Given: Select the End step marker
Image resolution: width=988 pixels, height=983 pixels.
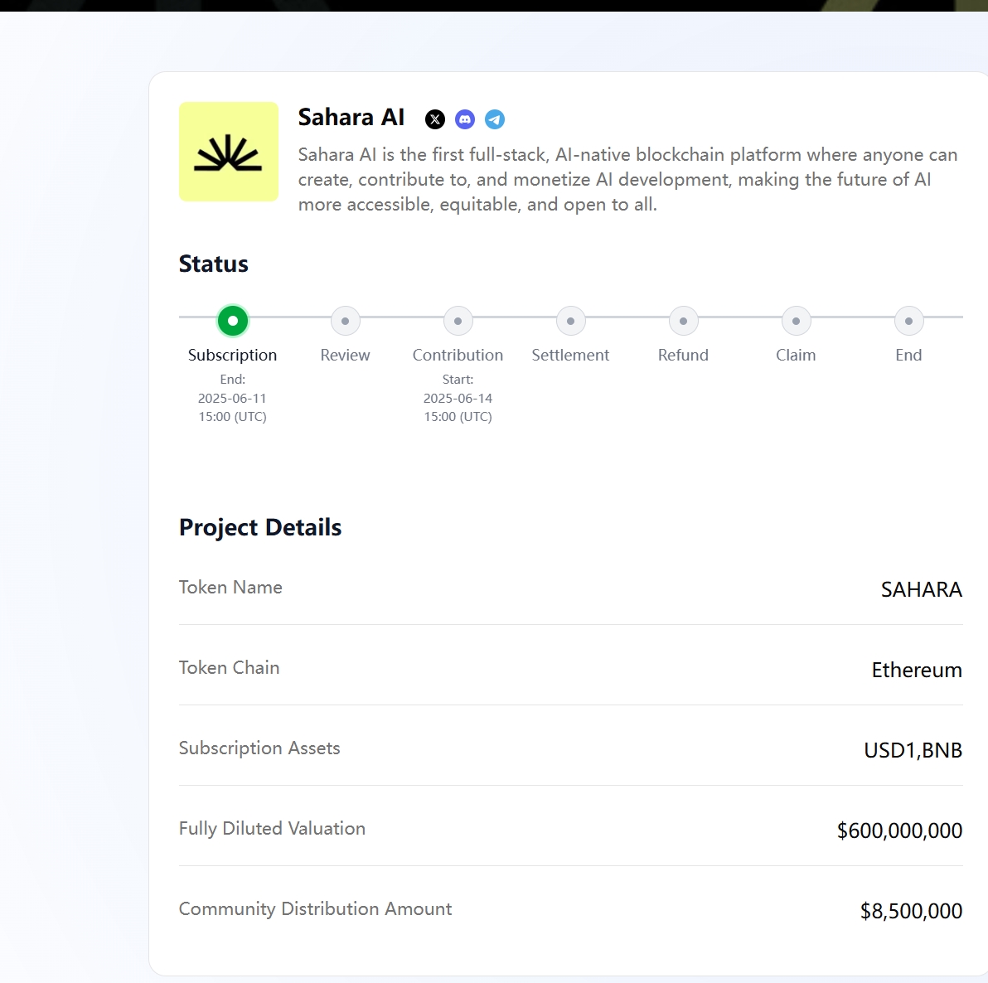Looking at the screenshot, I should (x=908, y=322).
